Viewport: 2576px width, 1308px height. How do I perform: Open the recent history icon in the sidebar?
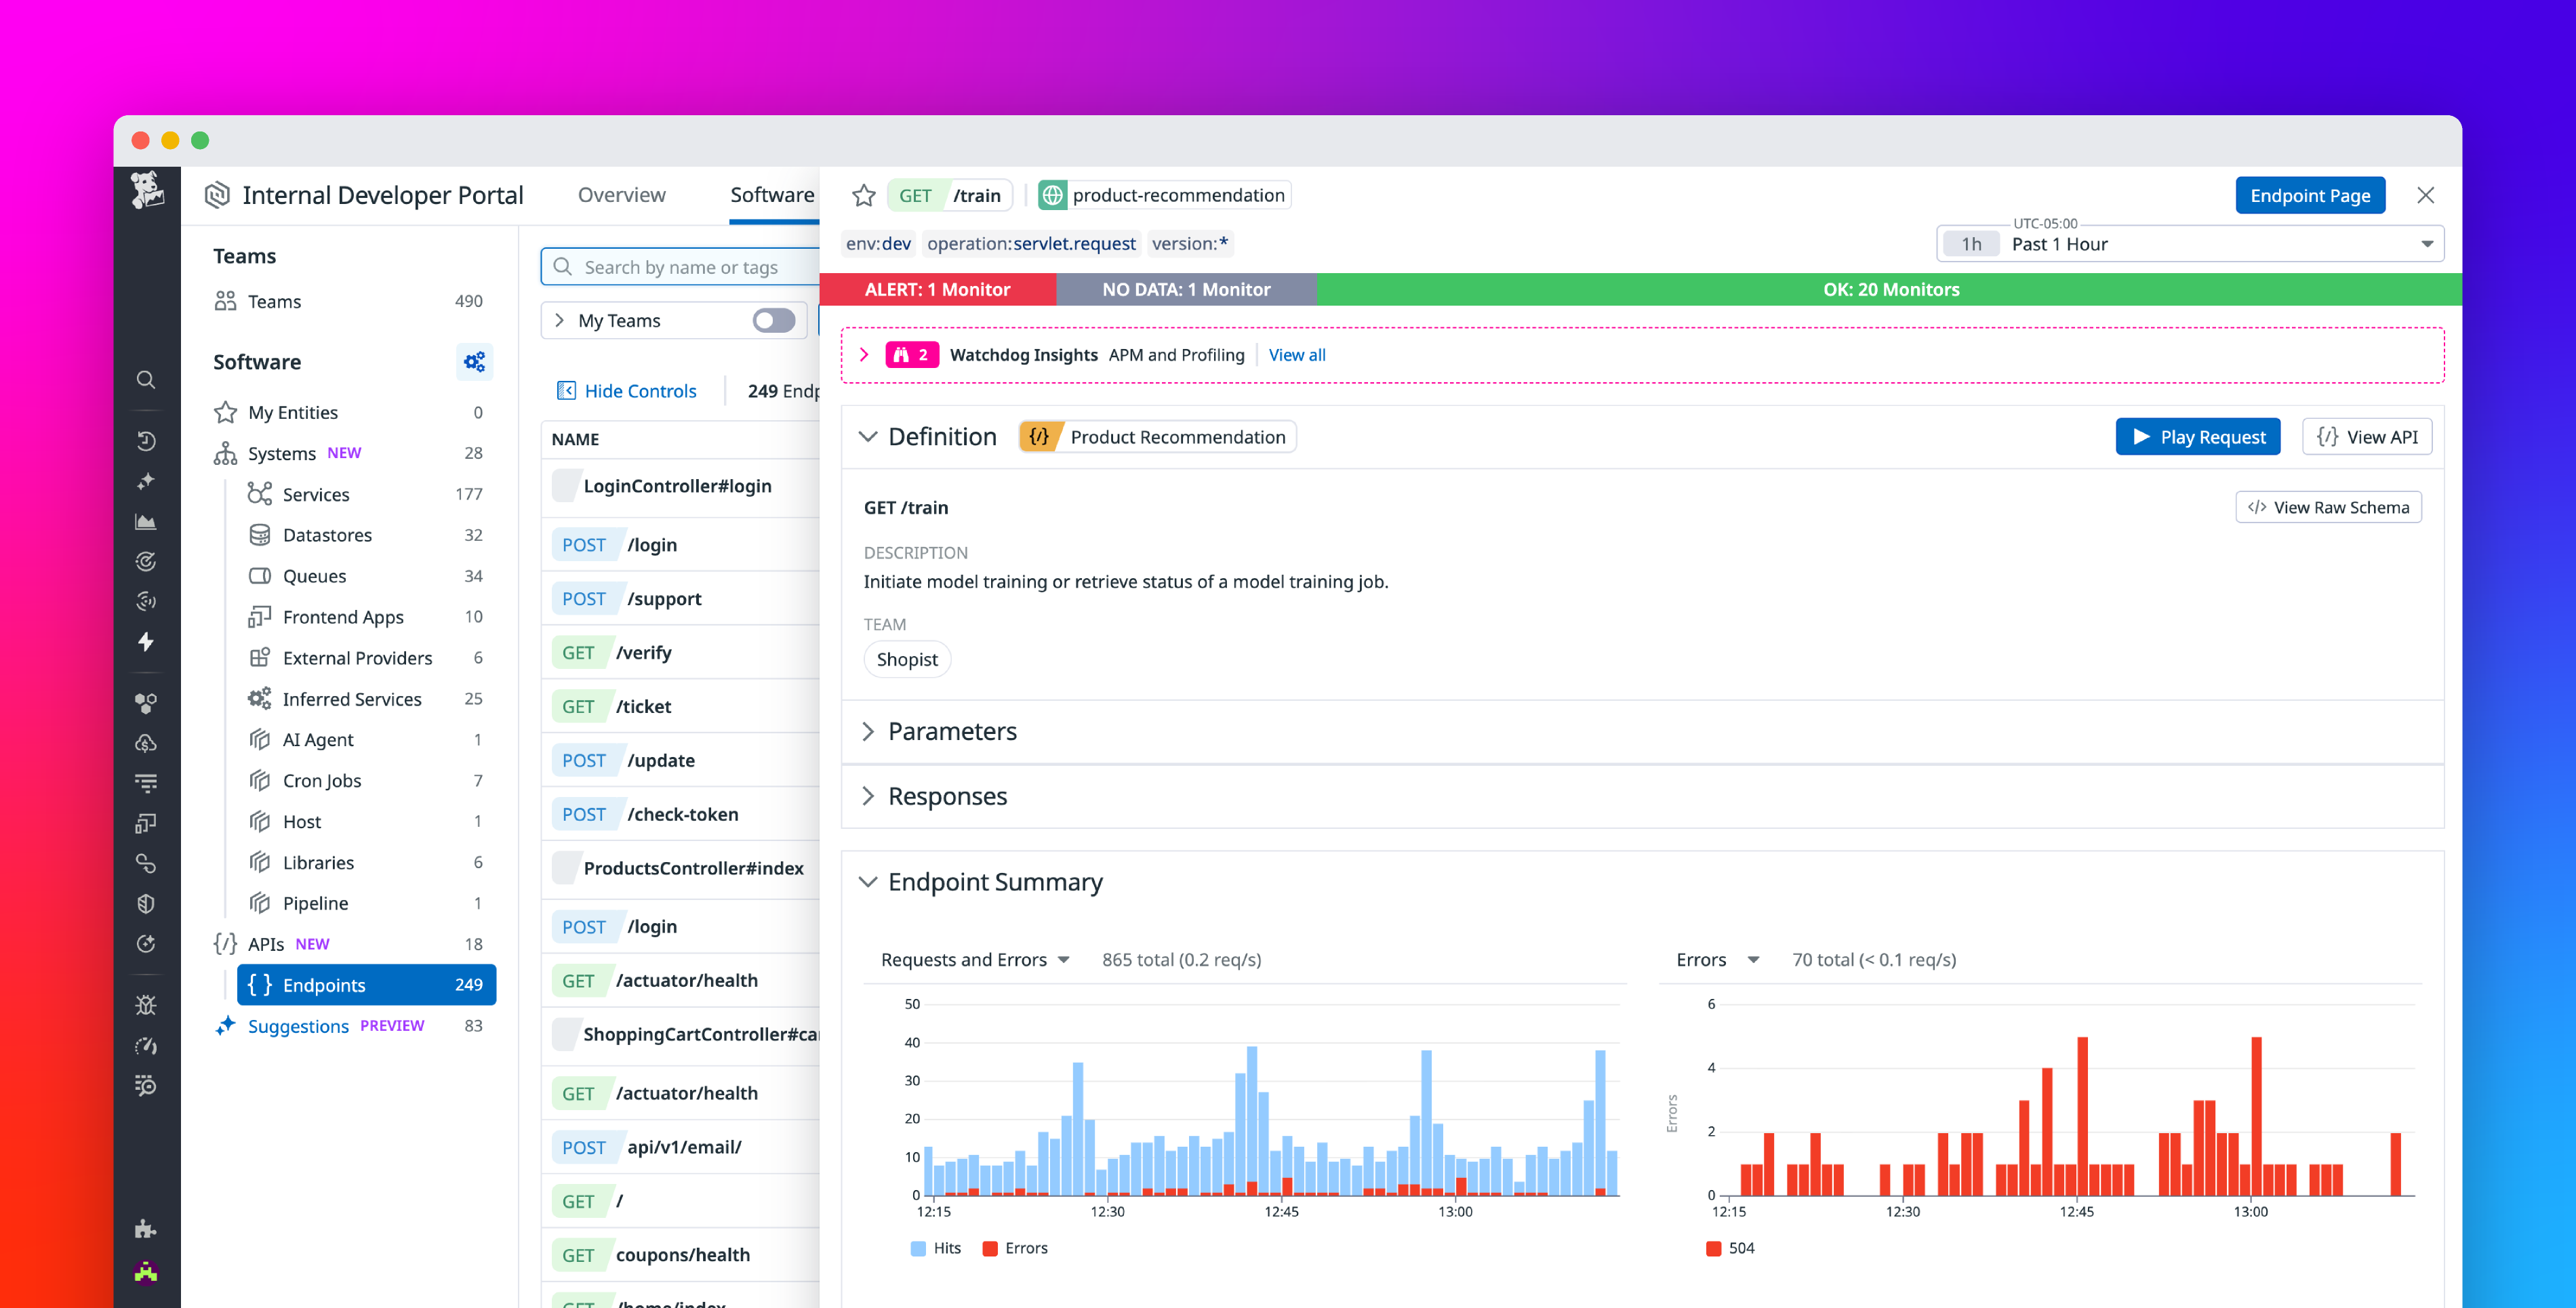pyautogui.click(x=146, y=442)
